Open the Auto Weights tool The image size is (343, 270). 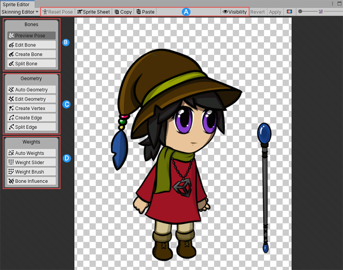(x=31, y=153)
